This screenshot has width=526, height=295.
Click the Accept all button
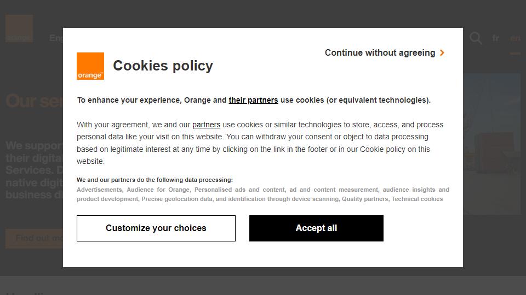pyautogui.click(x=316, y=228)
